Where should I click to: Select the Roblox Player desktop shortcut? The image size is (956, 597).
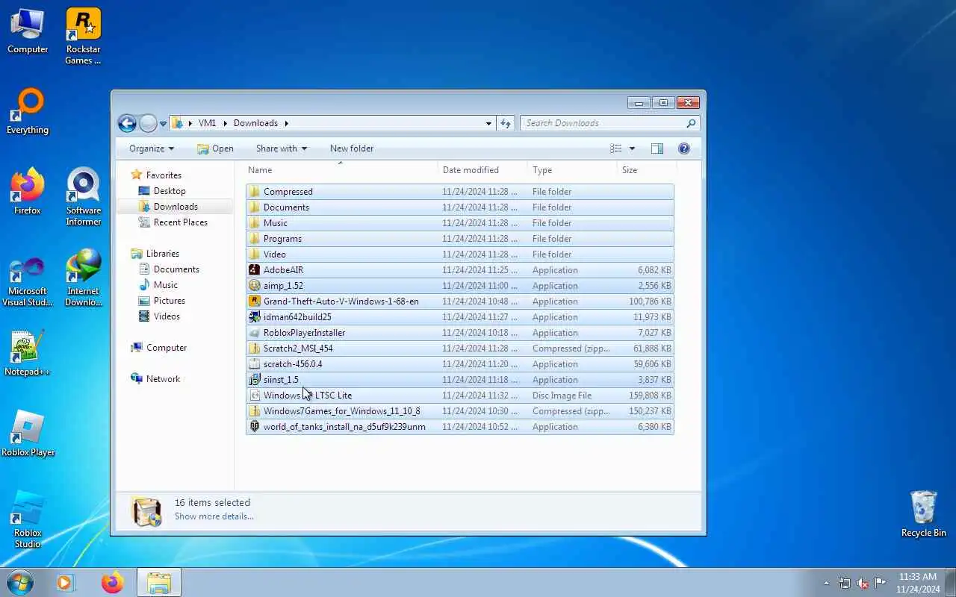point(28,434)
